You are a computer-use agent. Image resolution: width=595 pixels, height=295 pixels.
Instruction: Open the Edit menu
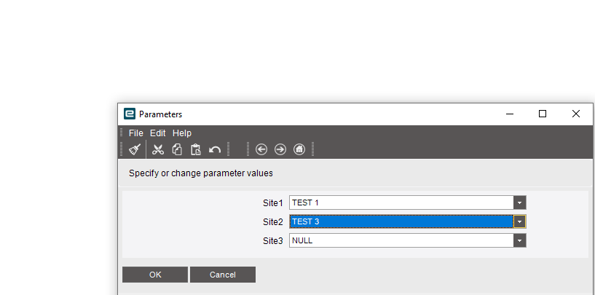[x=158, y=133]
